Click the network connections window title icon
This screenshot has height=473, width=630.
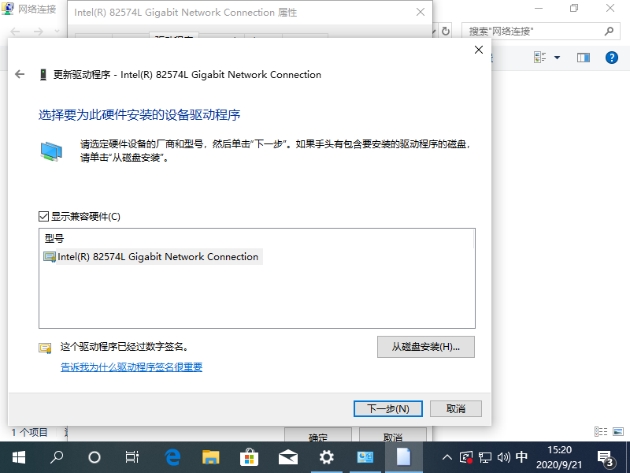tap(8, 9)
